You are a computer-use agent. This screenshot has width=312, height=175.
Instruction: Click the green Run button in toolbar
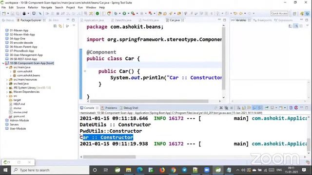pos(124,14)
